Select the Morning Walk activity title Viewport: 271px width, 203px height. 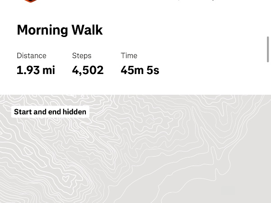click(60, 30)
